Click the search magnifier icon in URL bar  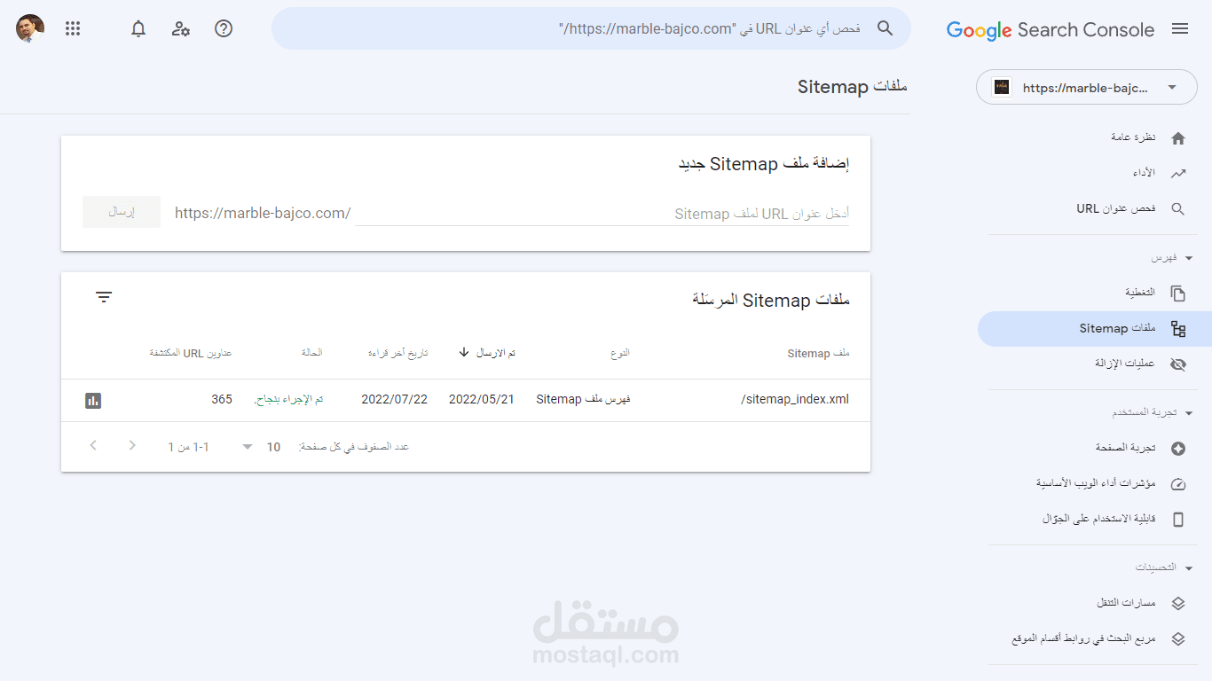coord(885,28)
